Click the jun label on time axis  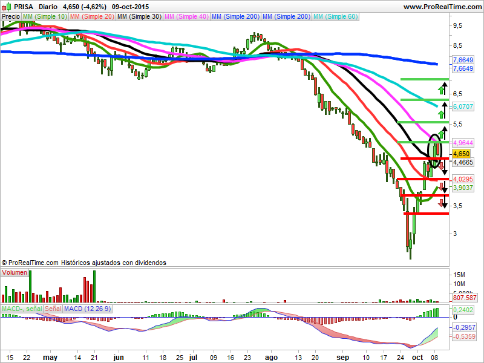pos(119,358)
